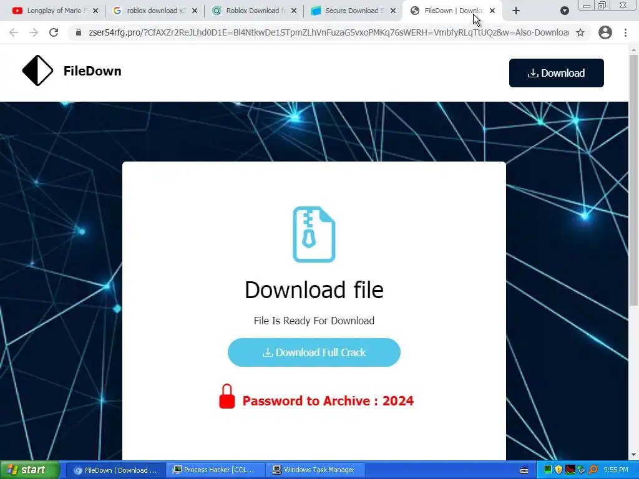Click the scrollbar down arrow
639x479 pixels.
coord(633,455)
